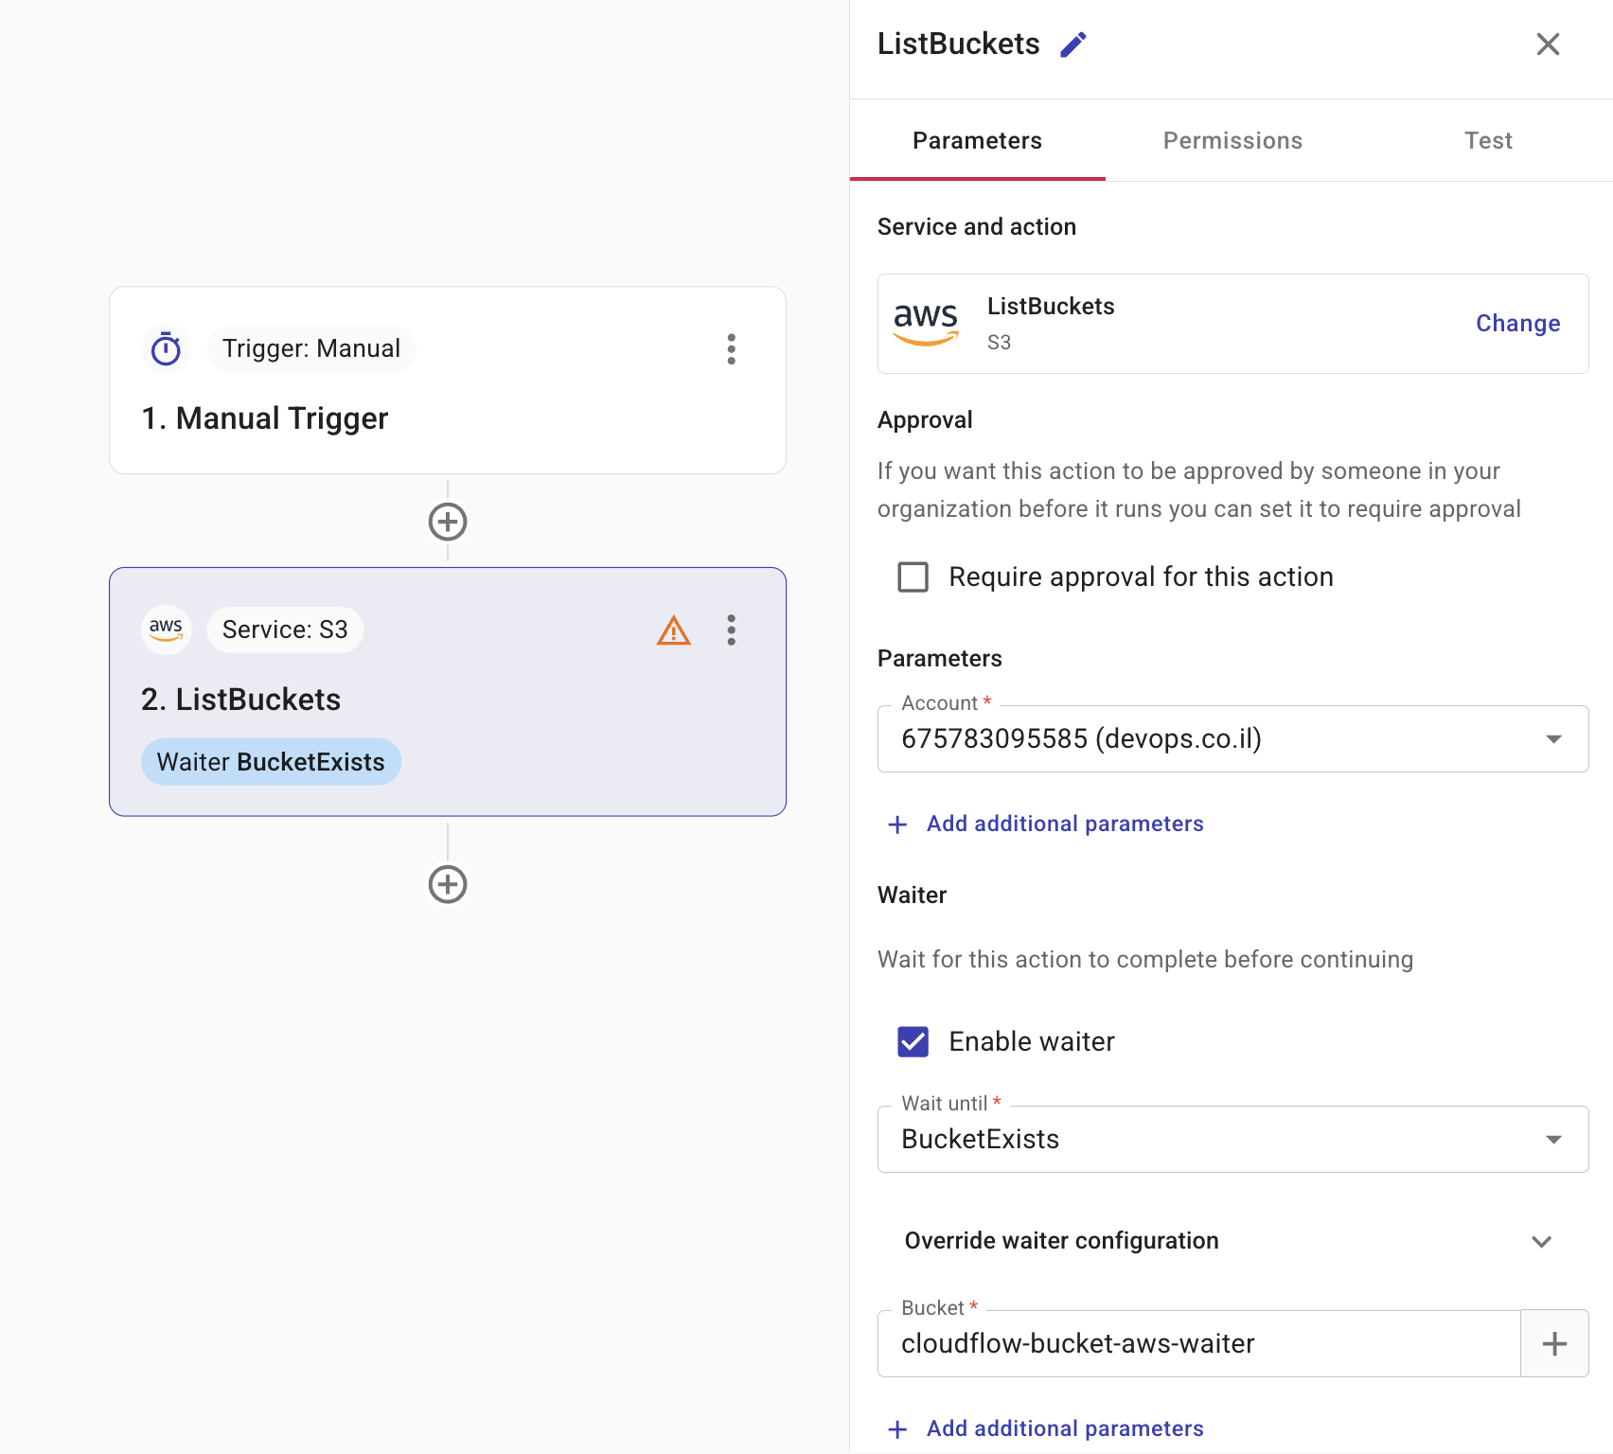1613x1454 pixels.
Task: Disable the Enable waiter checkbox
Action: pos(913,1041)
